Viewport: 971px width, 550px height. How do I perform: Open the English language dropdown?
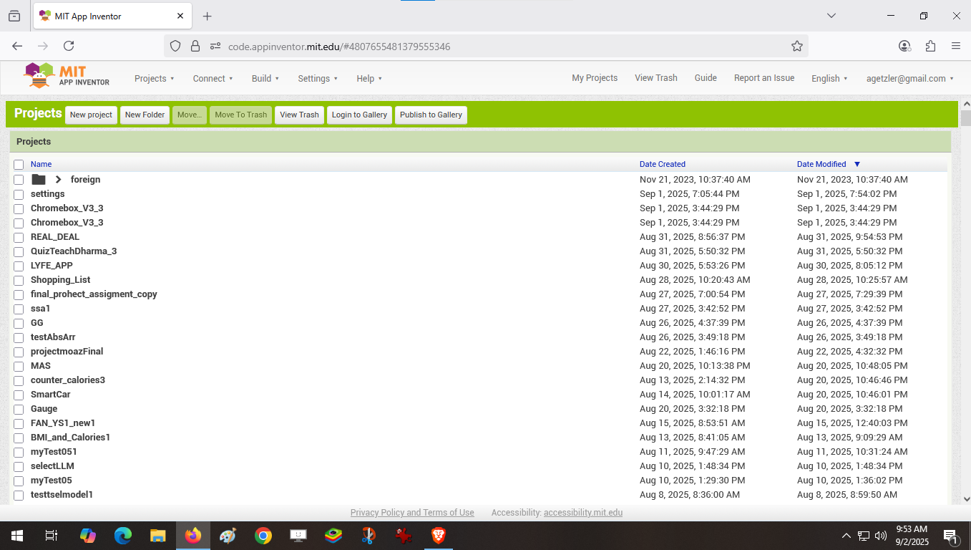pyautogui.click(x=829, y=79)
